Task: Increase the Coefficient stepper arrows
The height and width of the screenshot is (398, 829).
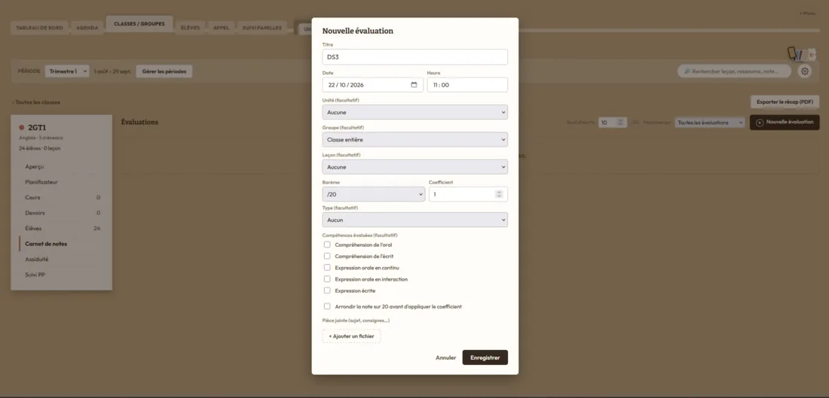Action: click(499, 192)
